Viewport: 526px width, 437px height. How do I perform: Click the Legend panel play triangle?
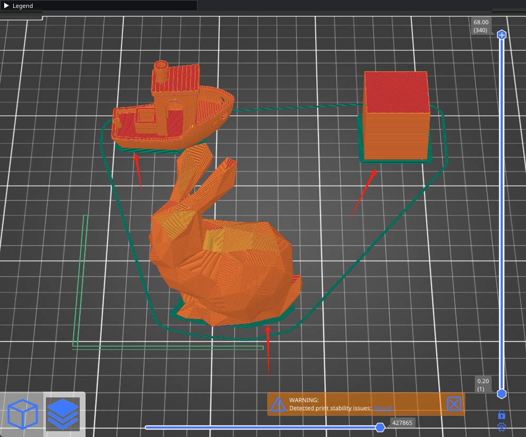click(6, 6)
